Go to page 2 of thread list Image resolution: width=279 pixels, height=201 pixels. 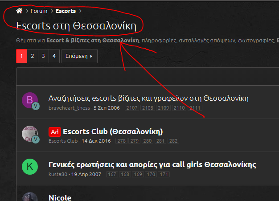point(33,56)
